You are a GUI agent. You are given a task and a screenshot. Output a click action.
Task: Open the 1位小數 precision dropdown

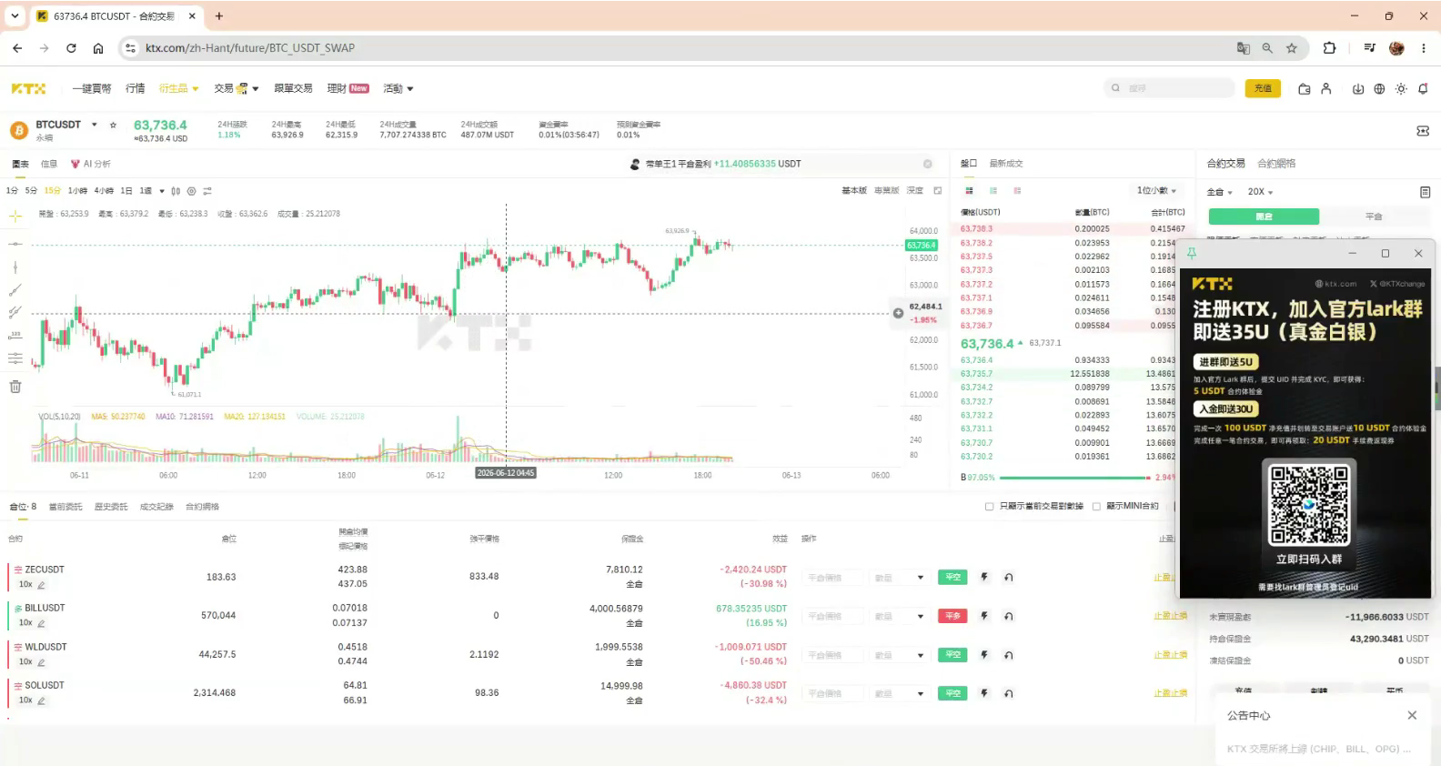[1156, 190]
